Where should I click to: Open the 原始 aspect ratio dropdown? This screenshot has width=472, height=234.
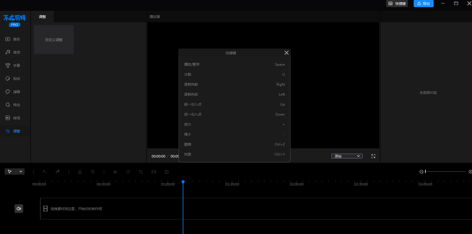click(347, 156)
